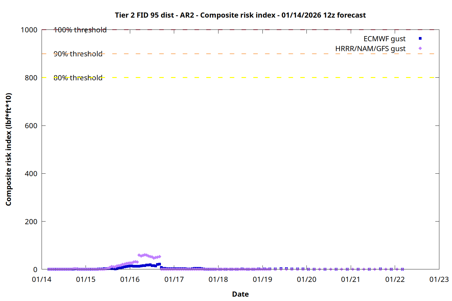Select the ECMWF gust legend label

click(x=384, y=39)
